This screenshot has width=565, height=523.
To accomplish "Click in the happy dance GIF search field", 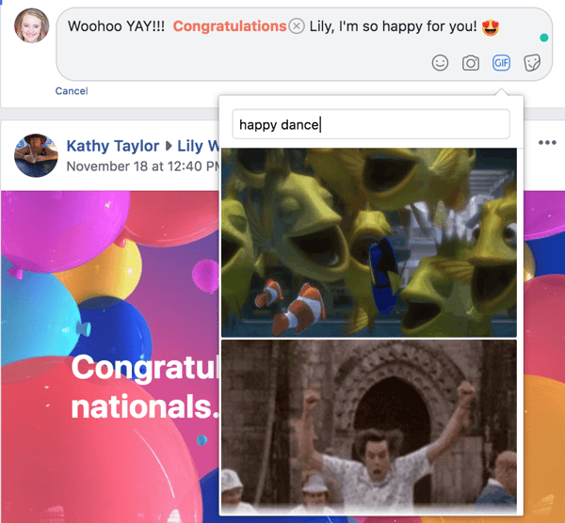I will [x=371, y=124].
